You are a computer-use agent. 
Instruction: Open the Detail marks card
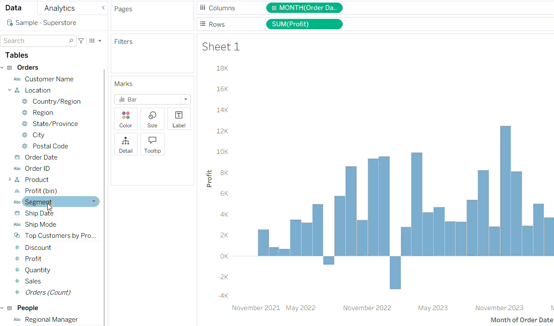coord(126,144)
